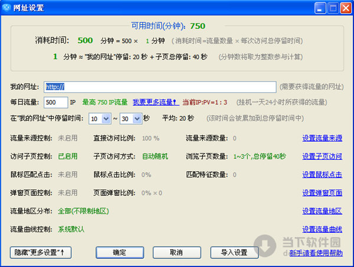Open the 设置流量来源 link
This screenshot has width=354, height=267.
pos(322,138)
